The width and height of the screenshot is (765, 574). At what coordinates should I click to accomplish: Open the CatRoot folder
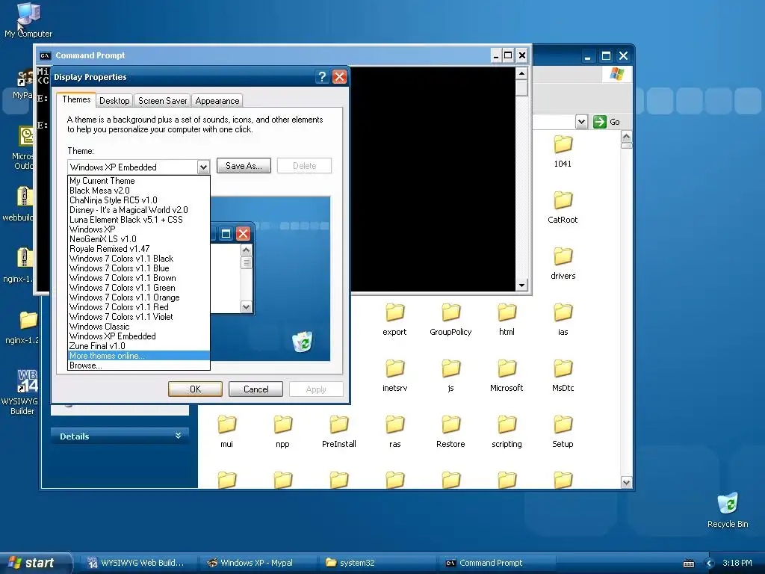click(563, 208)
